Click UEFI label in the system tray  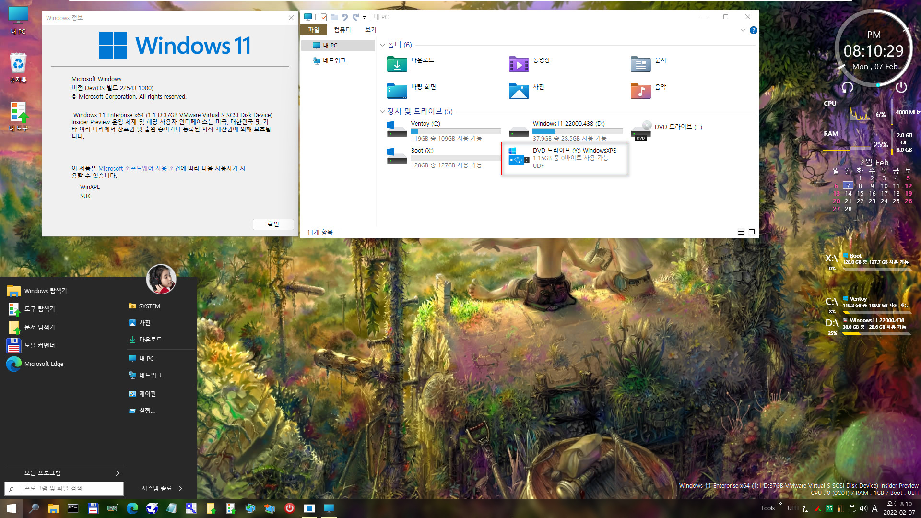[793, 508]
